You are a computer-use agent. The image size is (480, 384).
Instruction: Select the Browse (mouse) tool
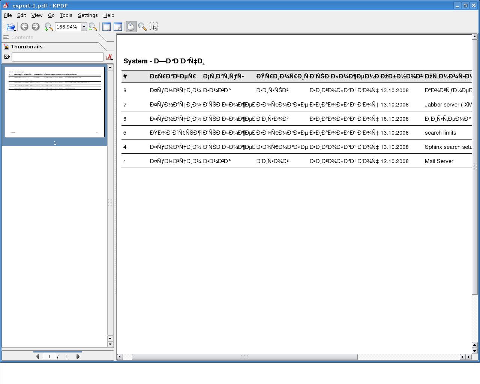click(x=131, y=27)
